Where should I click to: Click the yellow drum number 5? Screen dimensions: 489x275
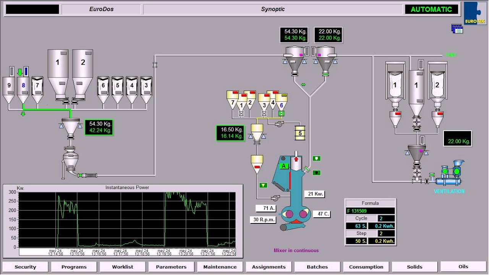pyautogui.click(x=300, y=133)
